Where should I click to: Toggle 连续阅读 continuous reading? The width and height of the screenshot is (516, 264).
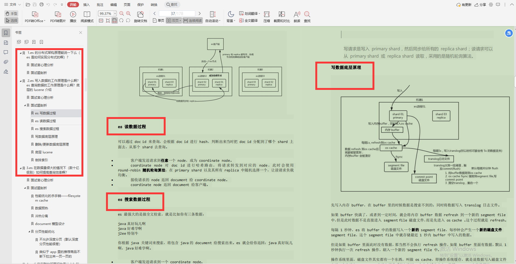(193, 20)
